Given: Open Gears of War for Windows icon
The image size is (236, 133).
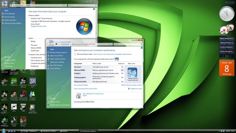Looking at the screenshot, I should [x=23, y=96].
